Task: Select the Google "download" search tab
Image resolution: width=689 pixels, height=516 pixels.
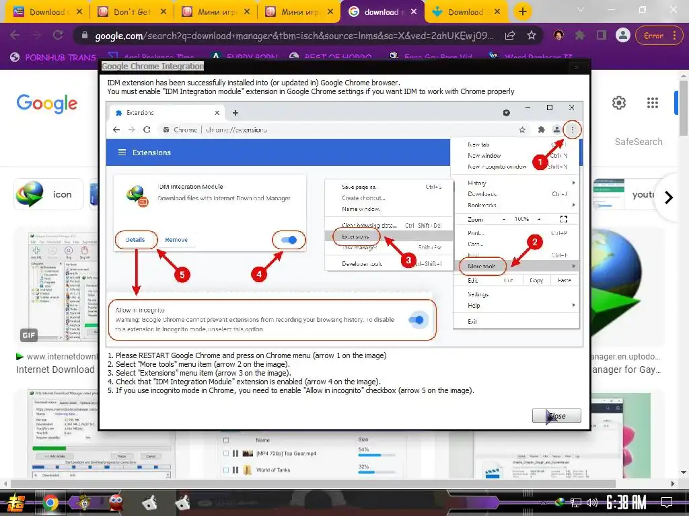Action: pos(381,12)
